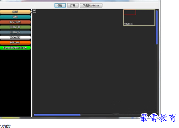Click the vertical scrollbar track below thumb

[x=157, y=78]
